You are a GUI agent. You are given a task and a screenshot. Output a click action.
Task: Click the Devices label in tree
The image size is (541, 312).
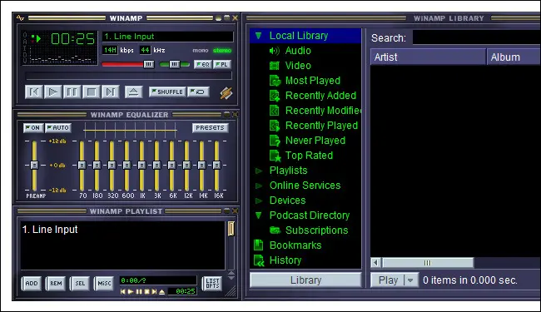point(287,201)
